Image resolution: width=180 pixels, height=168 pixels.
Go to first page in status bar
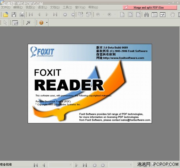tap(36, 165)
